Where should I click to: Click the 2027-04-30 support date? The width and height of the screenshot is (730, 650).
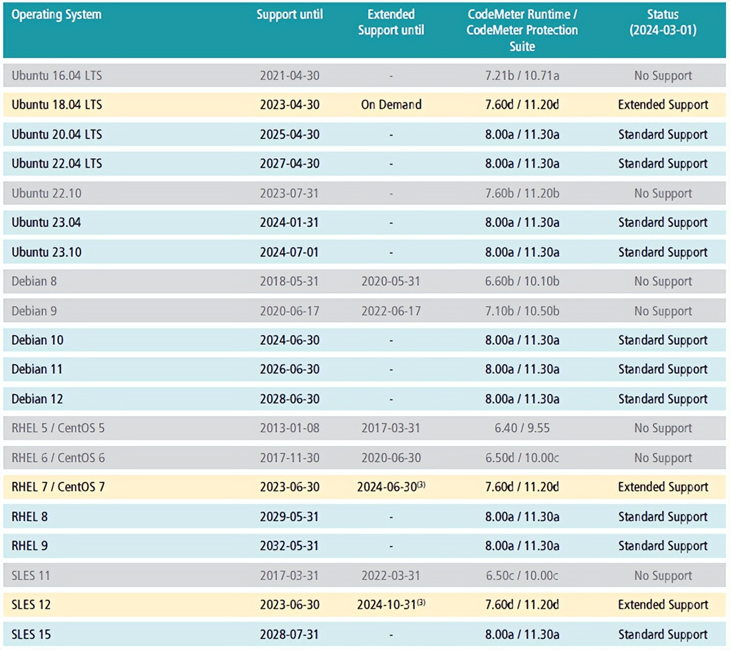click(290, 164)
